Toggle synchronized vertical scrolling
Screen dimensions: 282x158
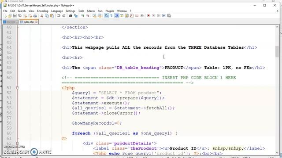(94, 16)
